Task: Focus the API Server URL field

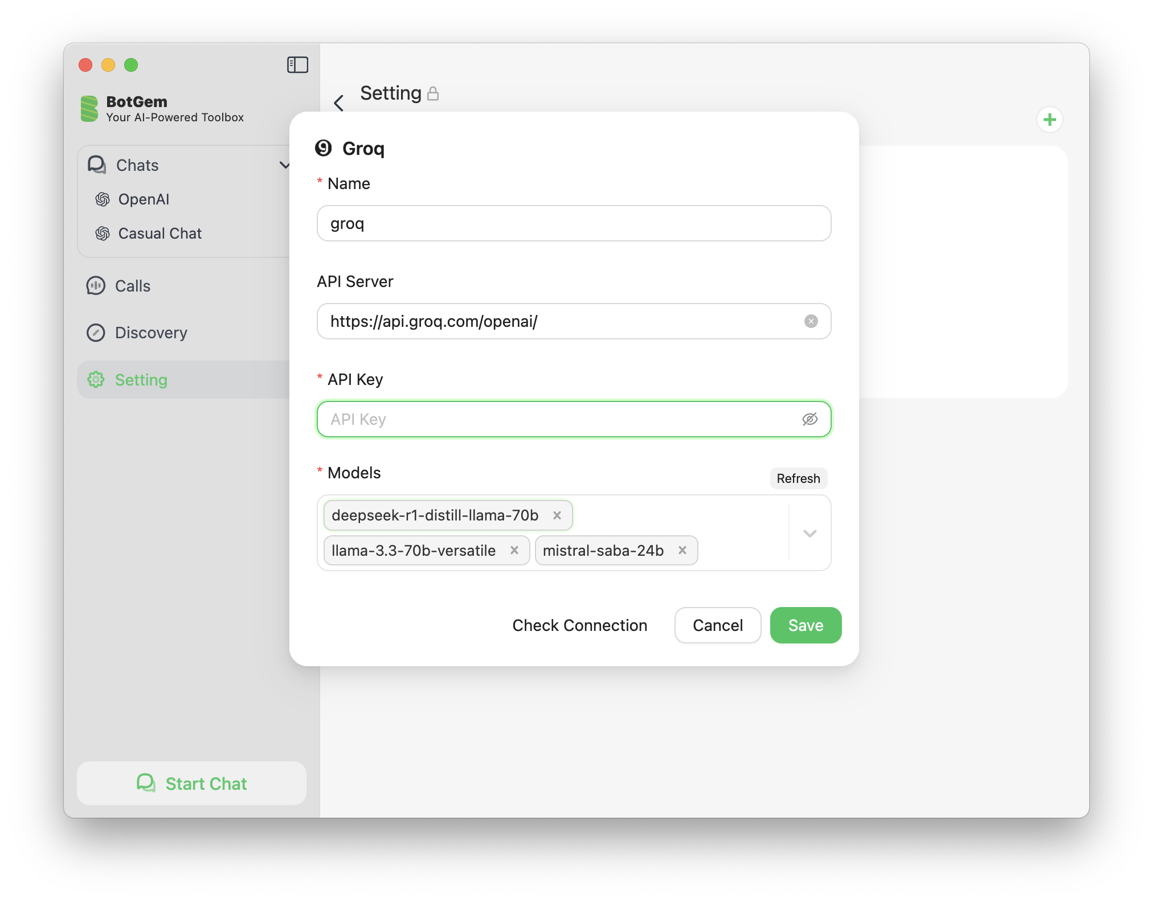Action: 574,321
